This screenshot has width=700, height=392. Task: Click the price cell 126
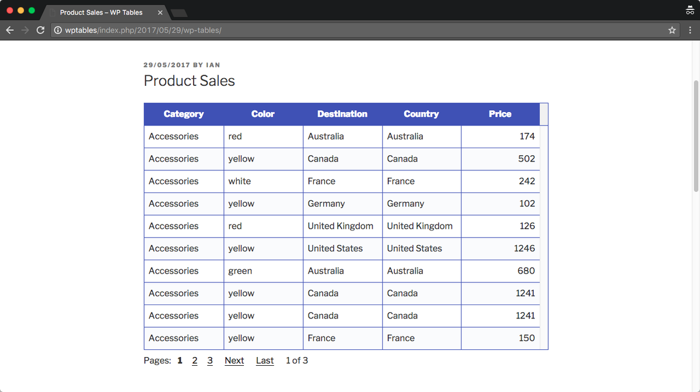point(501,226)
